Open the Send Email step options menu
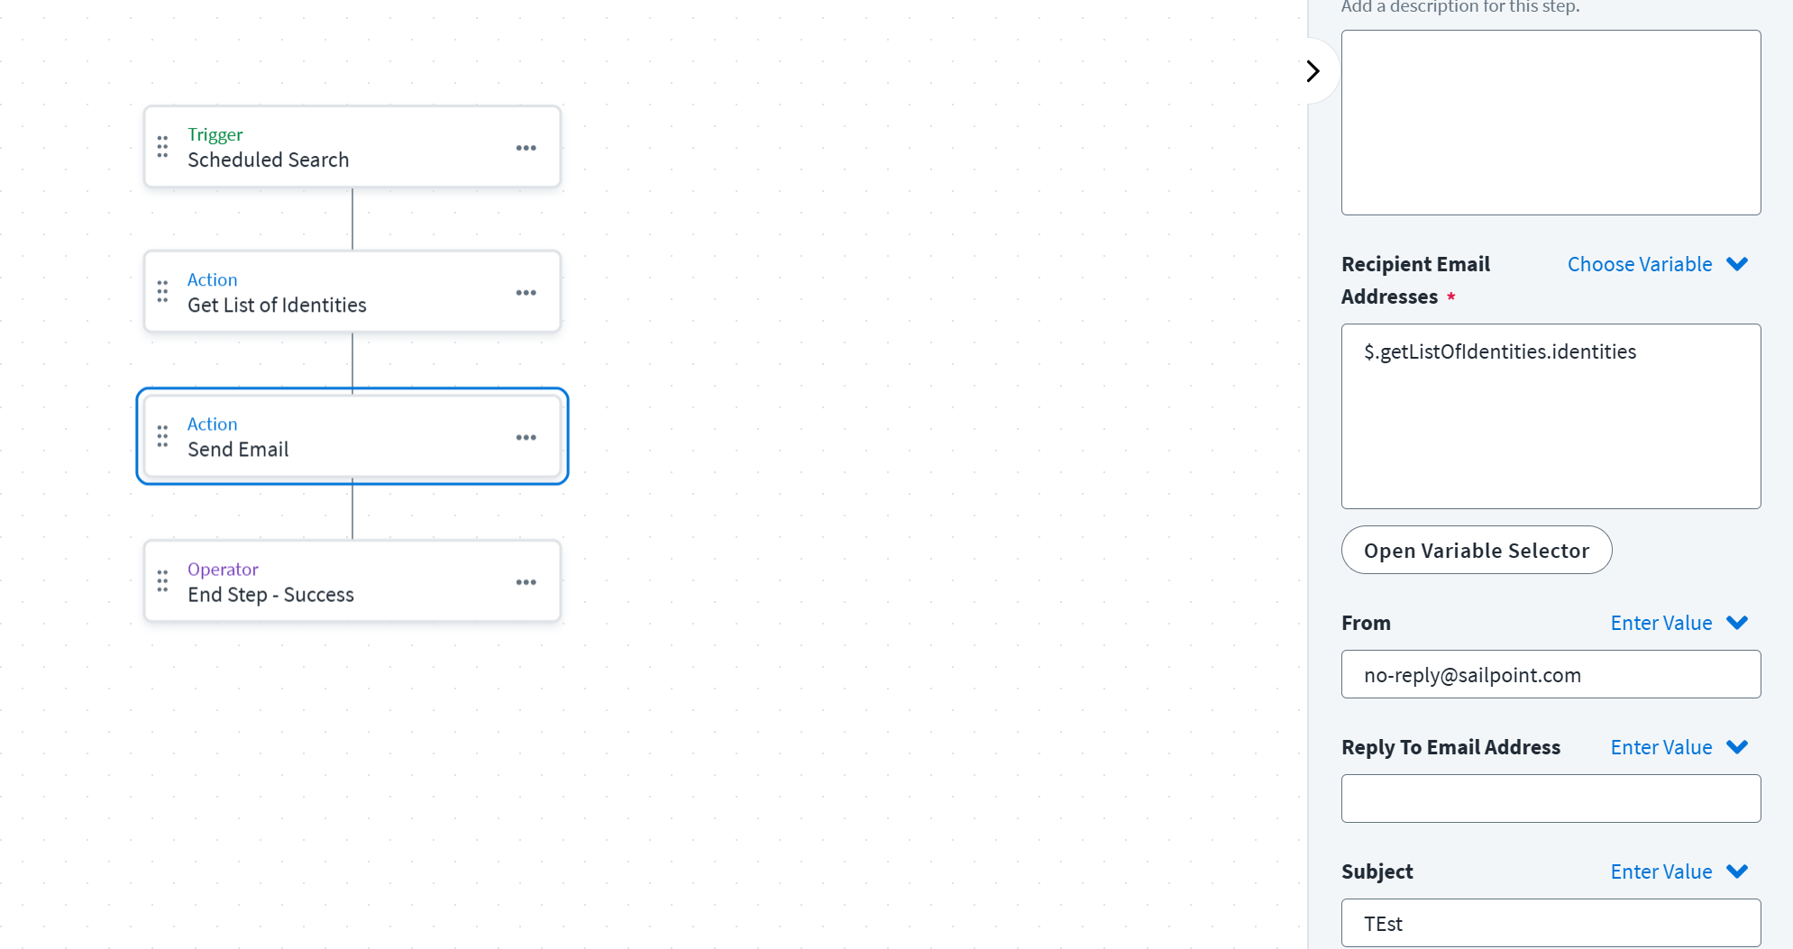Viewport: 1793px width, 949px height. coord(526,438)
